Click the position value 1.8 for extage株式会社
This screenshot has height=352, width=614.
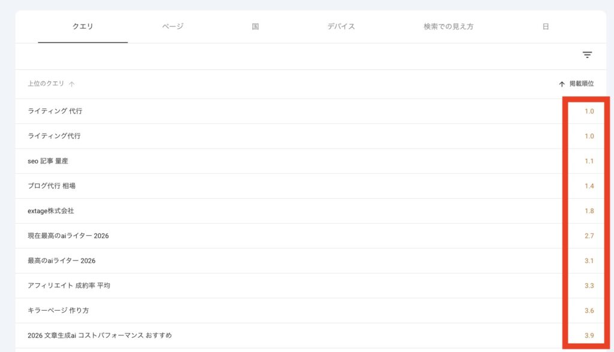click(586, 211)
